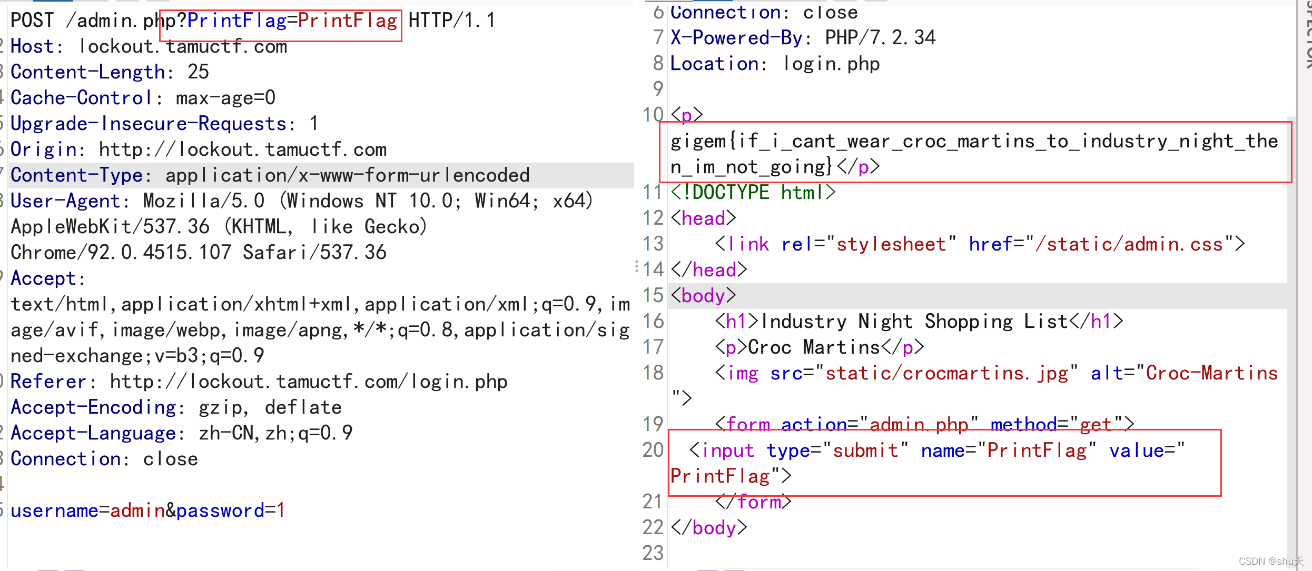Click the response Connection: close header
This screenshot has height=571, width=1312.
[x=764, y=13]
